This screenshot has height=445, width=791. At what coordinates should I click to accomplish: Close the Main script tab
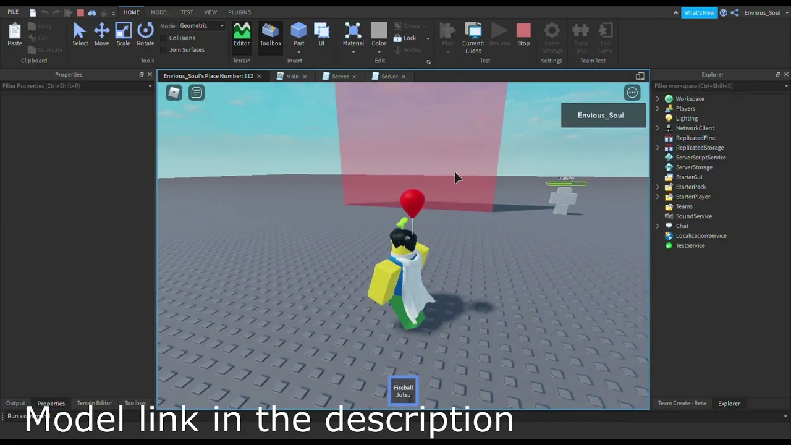click(304, 77)
